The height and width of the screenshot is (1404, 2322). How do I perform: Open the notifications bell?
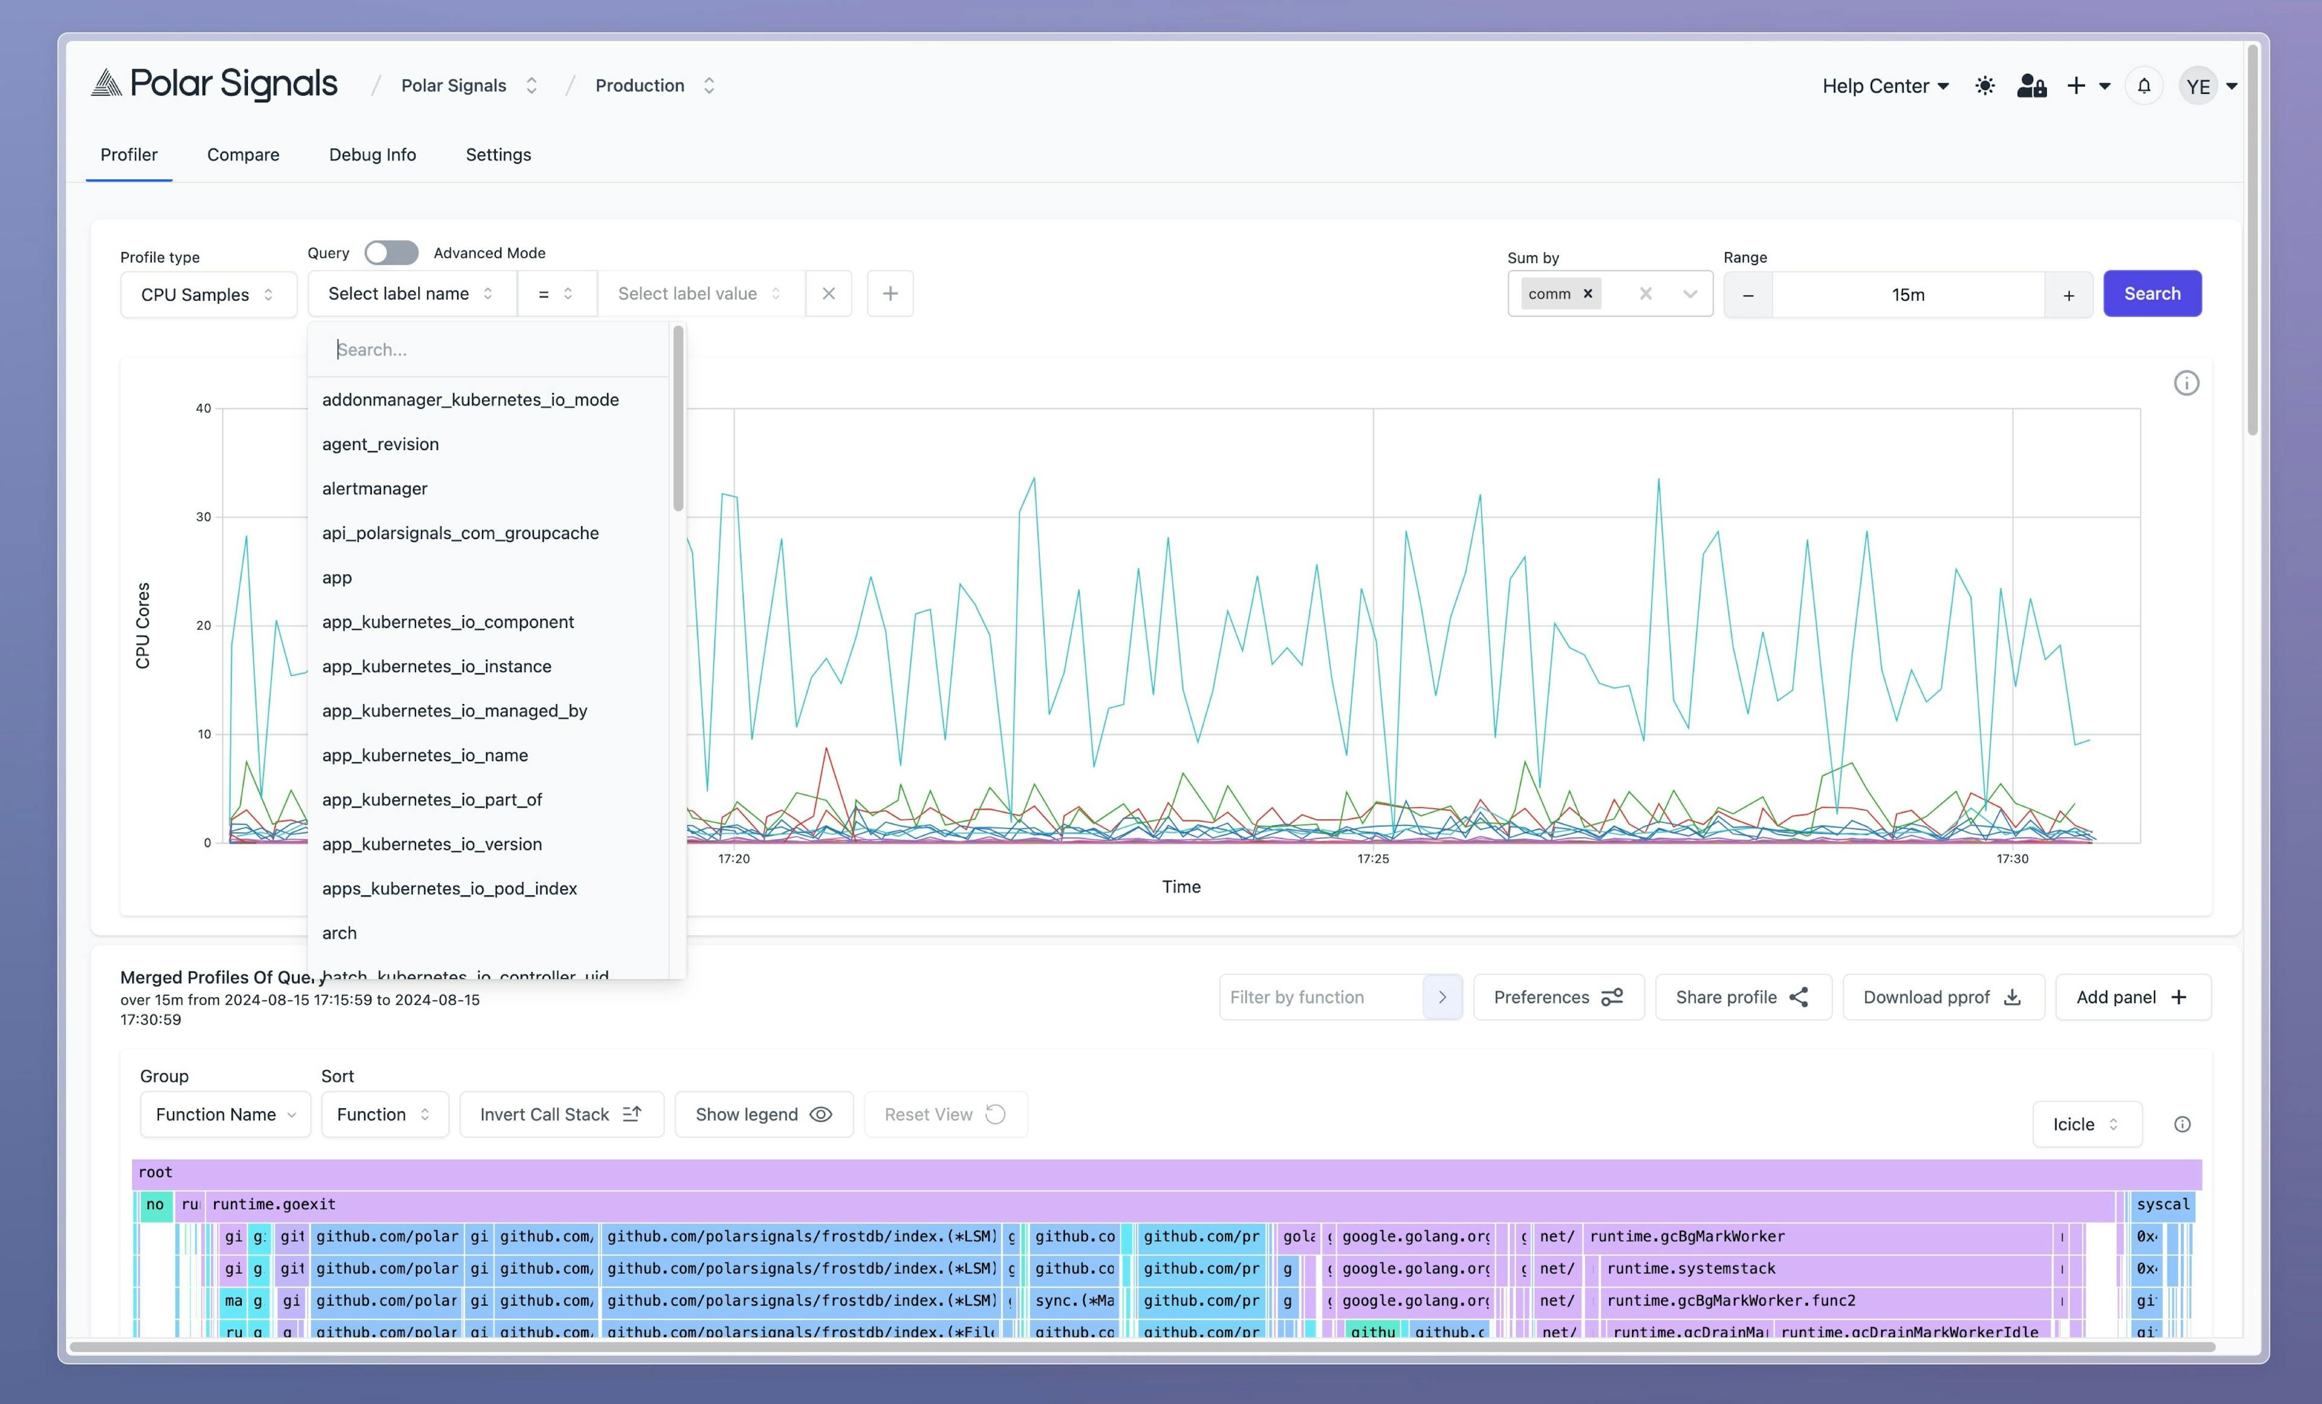click(2144, 86)
